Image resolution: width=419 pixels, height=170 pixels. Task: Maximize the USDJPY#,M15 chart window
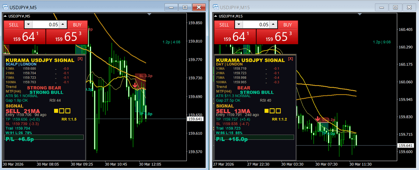tap(395, 7)
